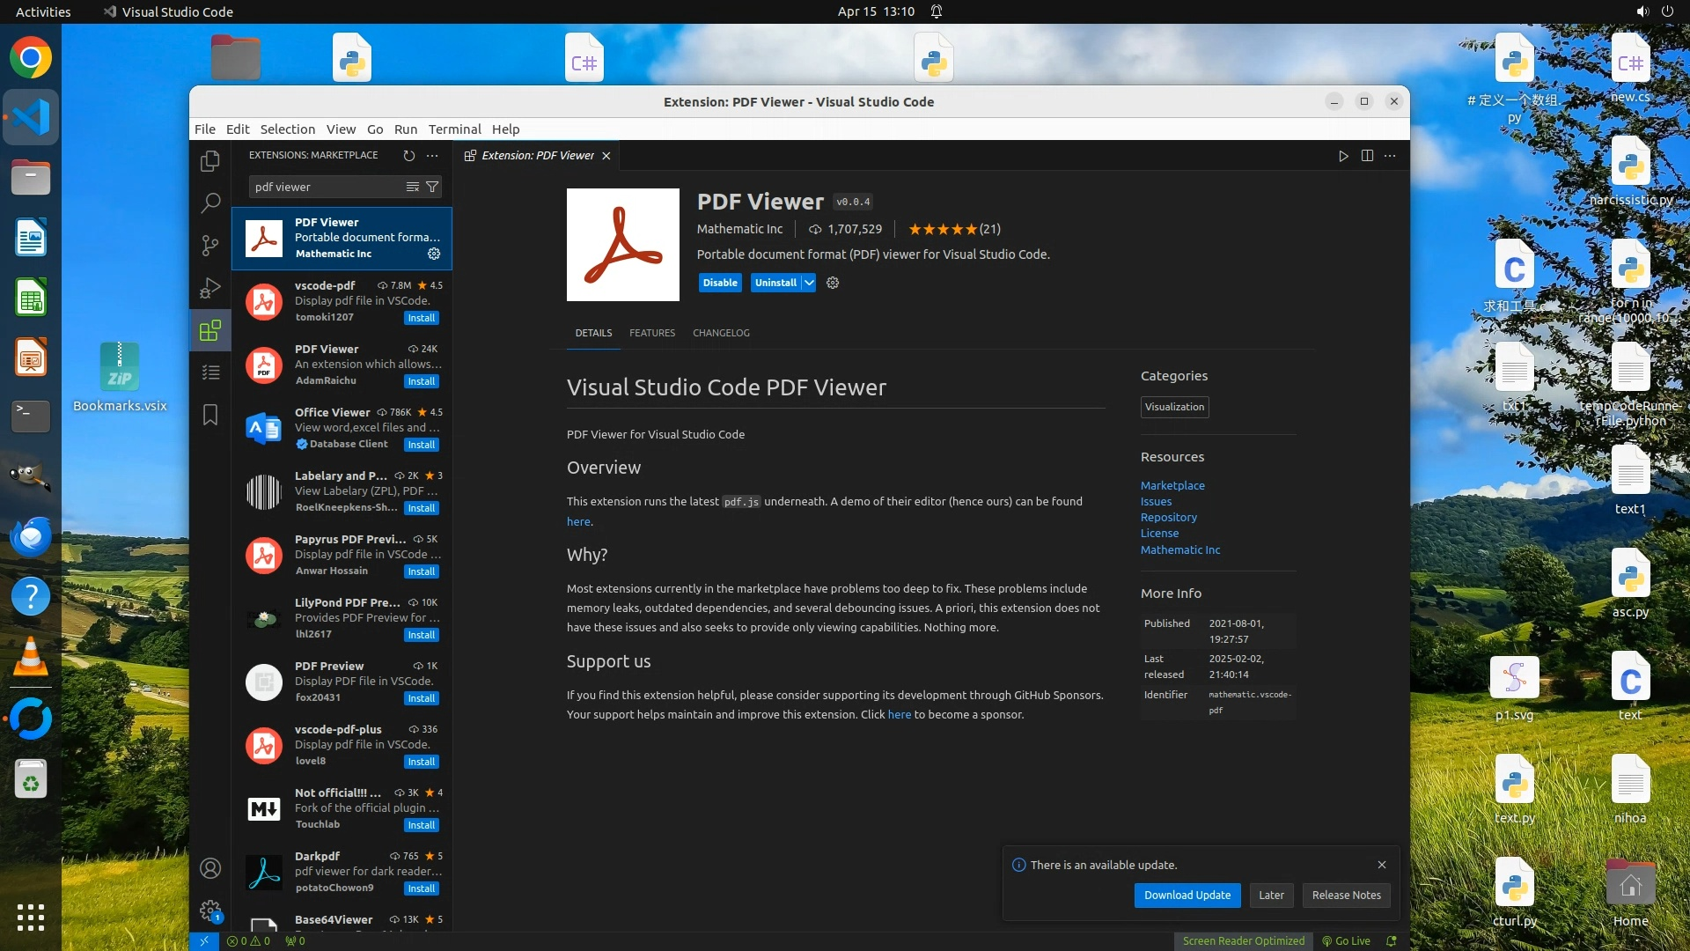Open the Manage gear menu in the sidebar

(x=209, y=910)
